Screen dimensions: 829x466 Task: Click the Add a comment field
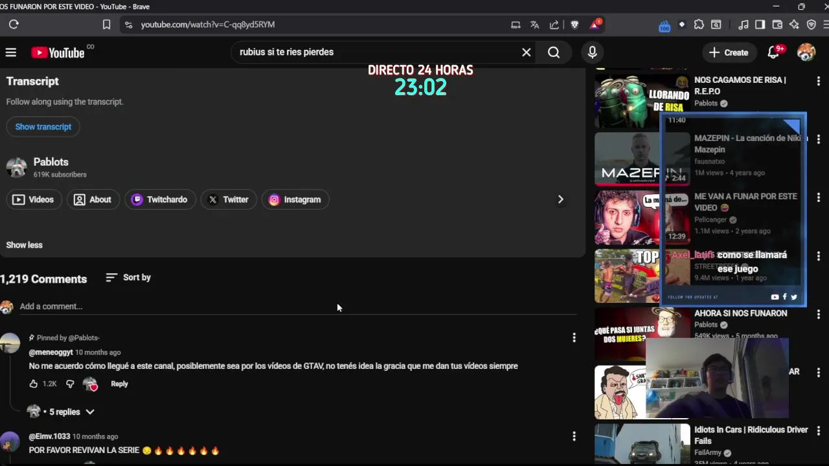pos(298,306)
